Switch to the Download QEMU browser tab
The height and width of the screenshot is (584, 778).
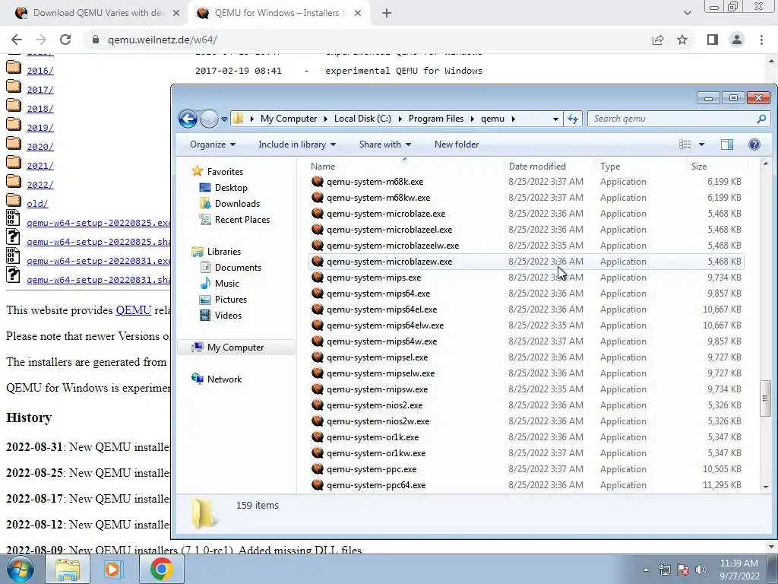(x=98, y=13)
